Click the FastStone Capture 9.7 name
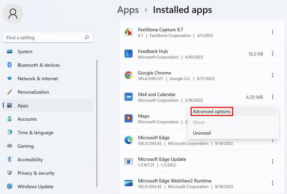The width and height of the screenshot is (287, 194). click(160, 29)
